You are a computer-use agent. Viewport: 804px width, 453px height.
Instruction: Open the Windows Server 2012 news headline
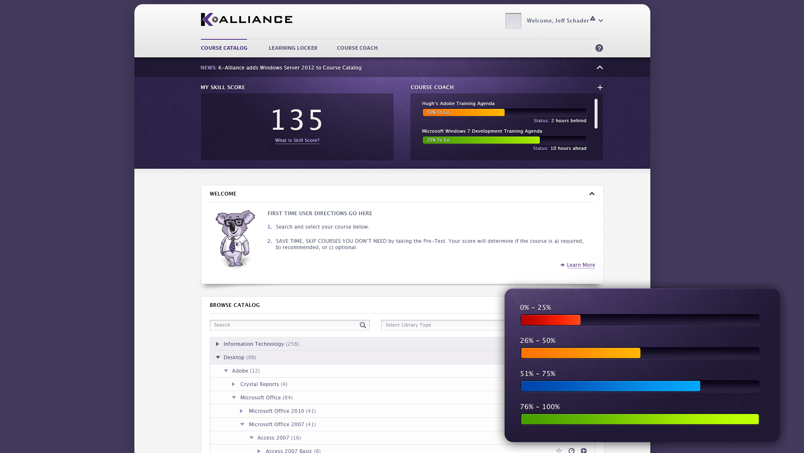[290, 68]
